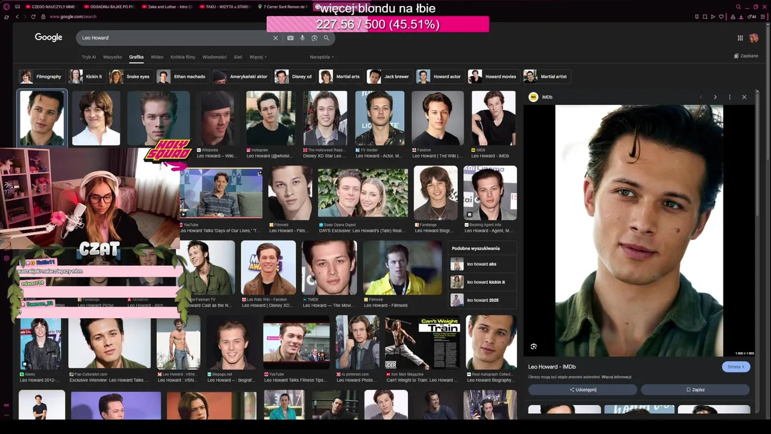This screenshot has height=434, width=771.
Task: Expand the Narzędzia tools dropdown
Action: point(322,57)
